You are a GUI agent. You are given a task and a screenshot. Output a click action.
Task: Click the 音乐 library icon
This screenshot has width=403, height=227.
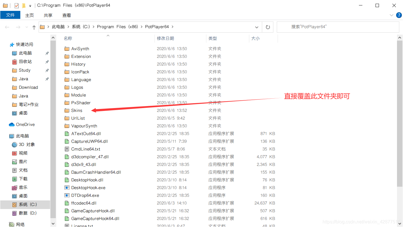tap(15, 188)
